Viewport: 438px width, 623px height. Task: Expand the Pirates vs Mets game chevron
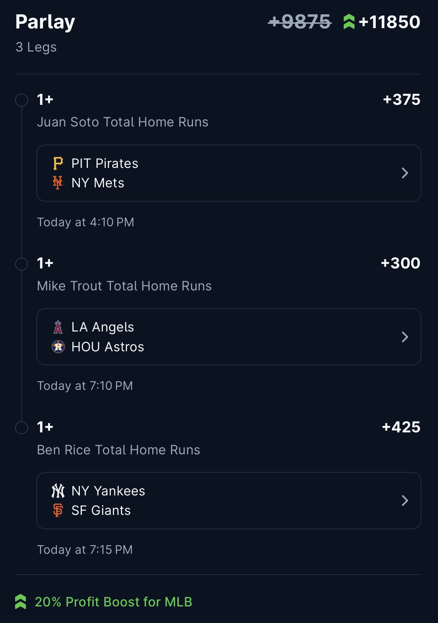tap(405, 173)
